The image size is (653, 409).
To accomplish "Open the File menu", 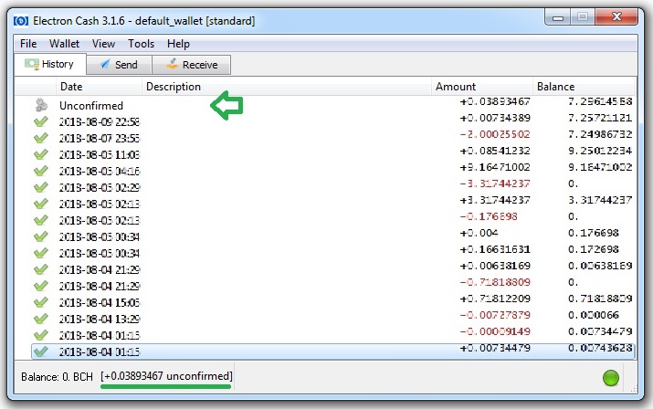I will [x=28, y=44].
